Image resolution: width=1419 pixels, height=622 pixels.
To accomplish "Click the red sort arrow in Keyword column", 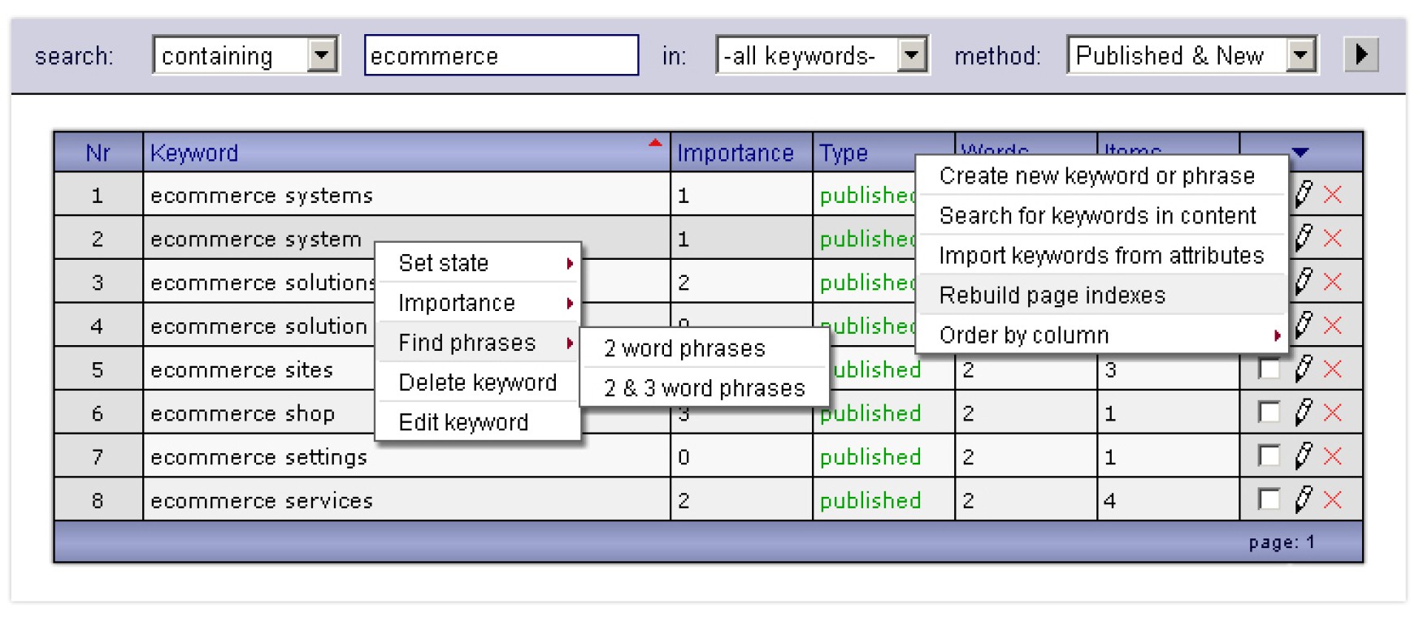I will [x=655, y=144].
